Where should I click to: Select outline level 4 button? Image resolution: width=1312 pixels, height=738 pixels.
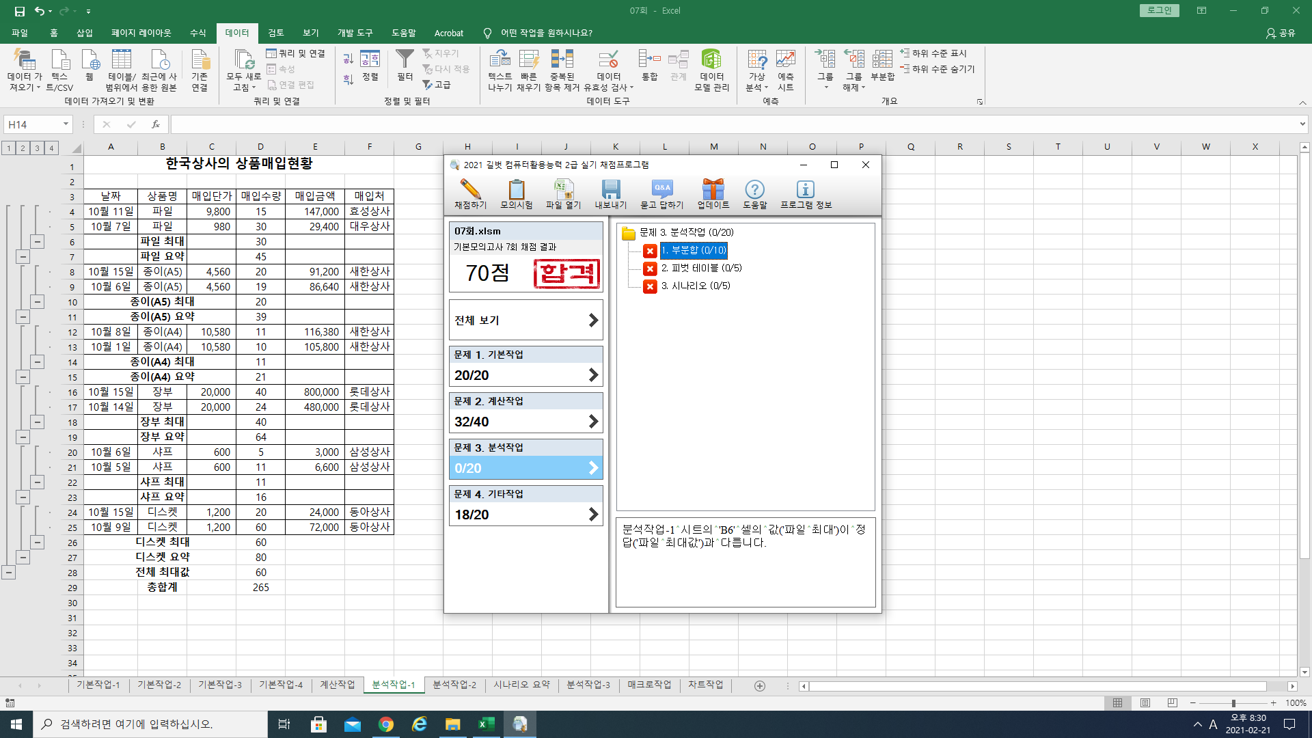point(51,148)
